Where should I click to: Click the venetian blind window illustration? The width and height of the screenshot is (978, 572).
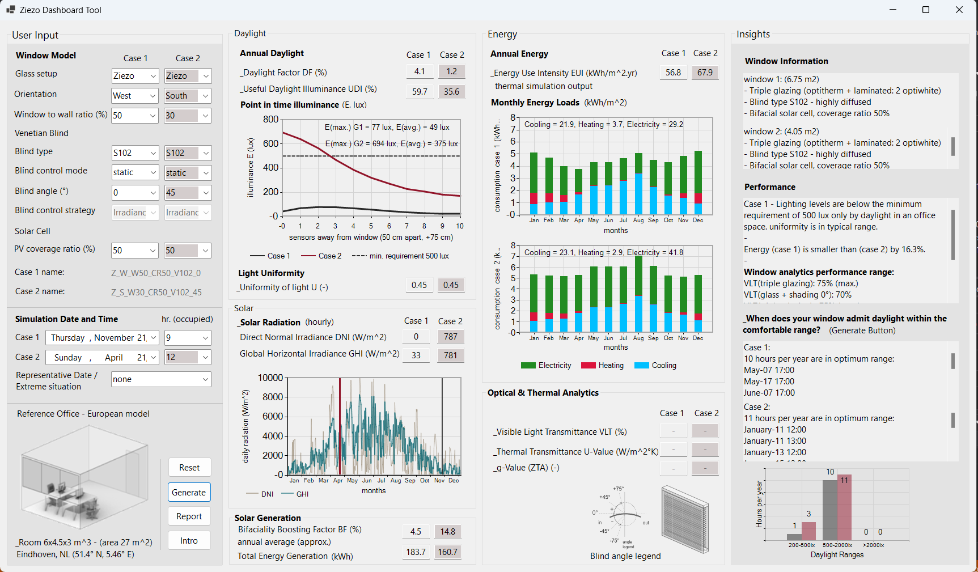click(685, 519)
